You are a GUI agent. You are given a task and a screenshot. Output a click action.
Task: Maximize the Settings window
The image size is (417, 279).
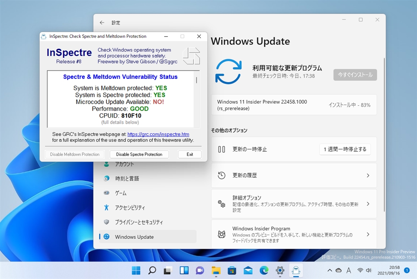point(361,20)
